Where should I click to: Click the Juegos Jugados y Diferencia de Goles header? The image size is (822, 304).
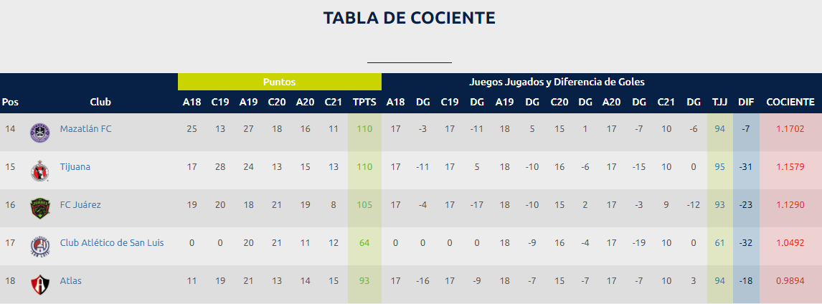tap(557, 82)
